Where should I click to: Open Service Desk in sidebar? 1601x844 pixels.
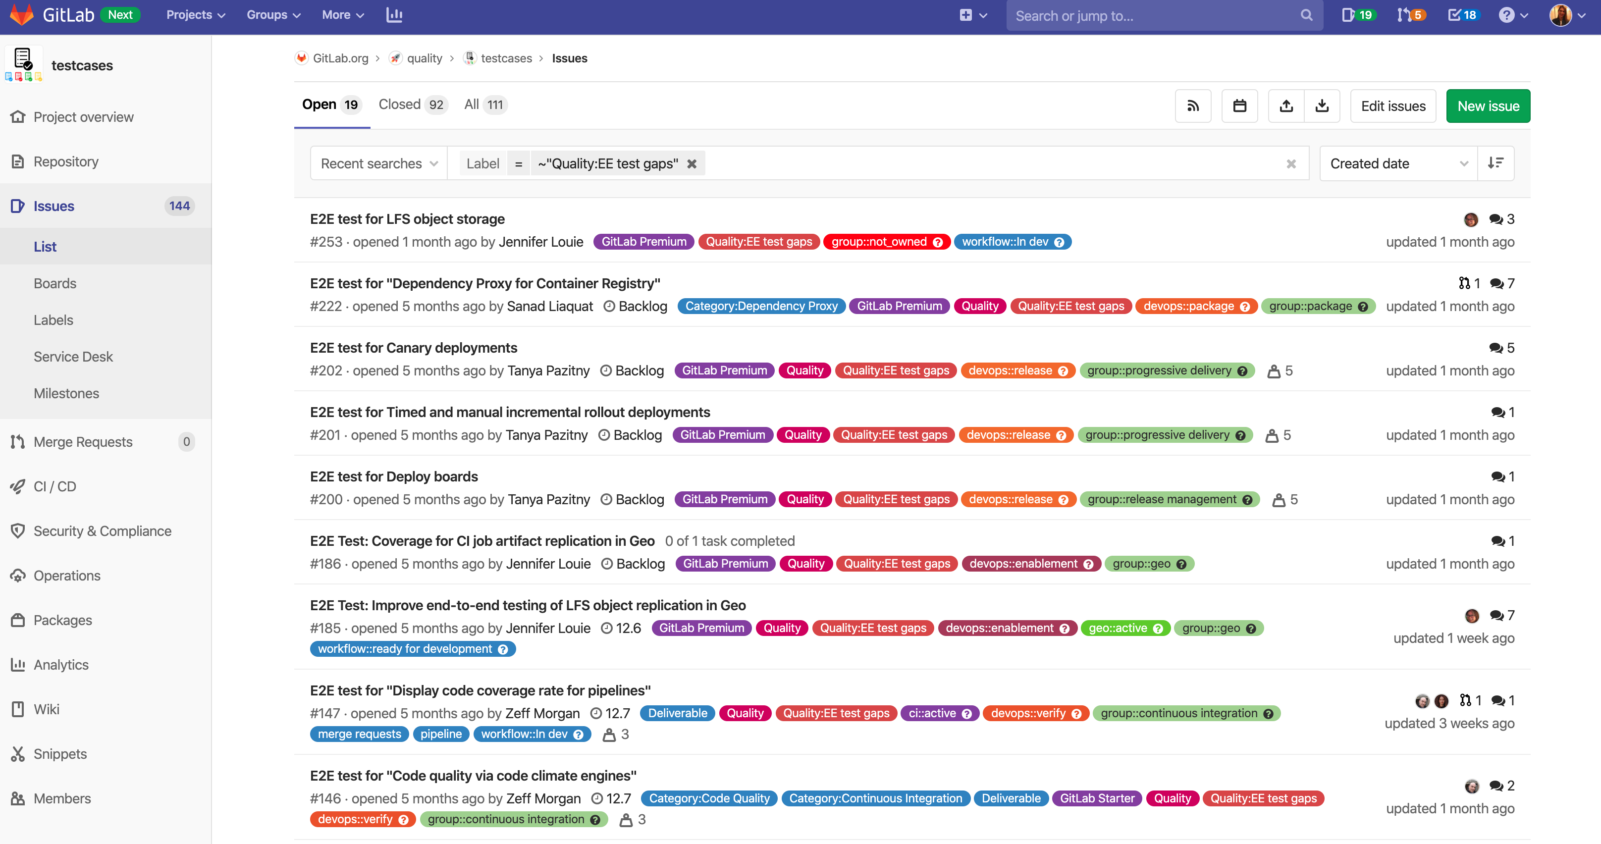coord(73,357)
